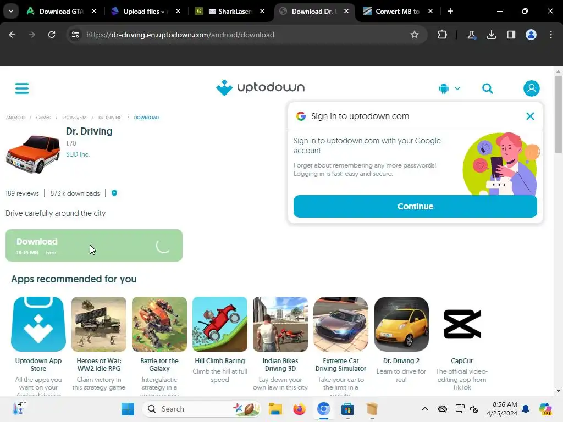Open the Extreme Car Driving Simulator app
This screenshot has height=422, width=563.
(x=341, y=324)
